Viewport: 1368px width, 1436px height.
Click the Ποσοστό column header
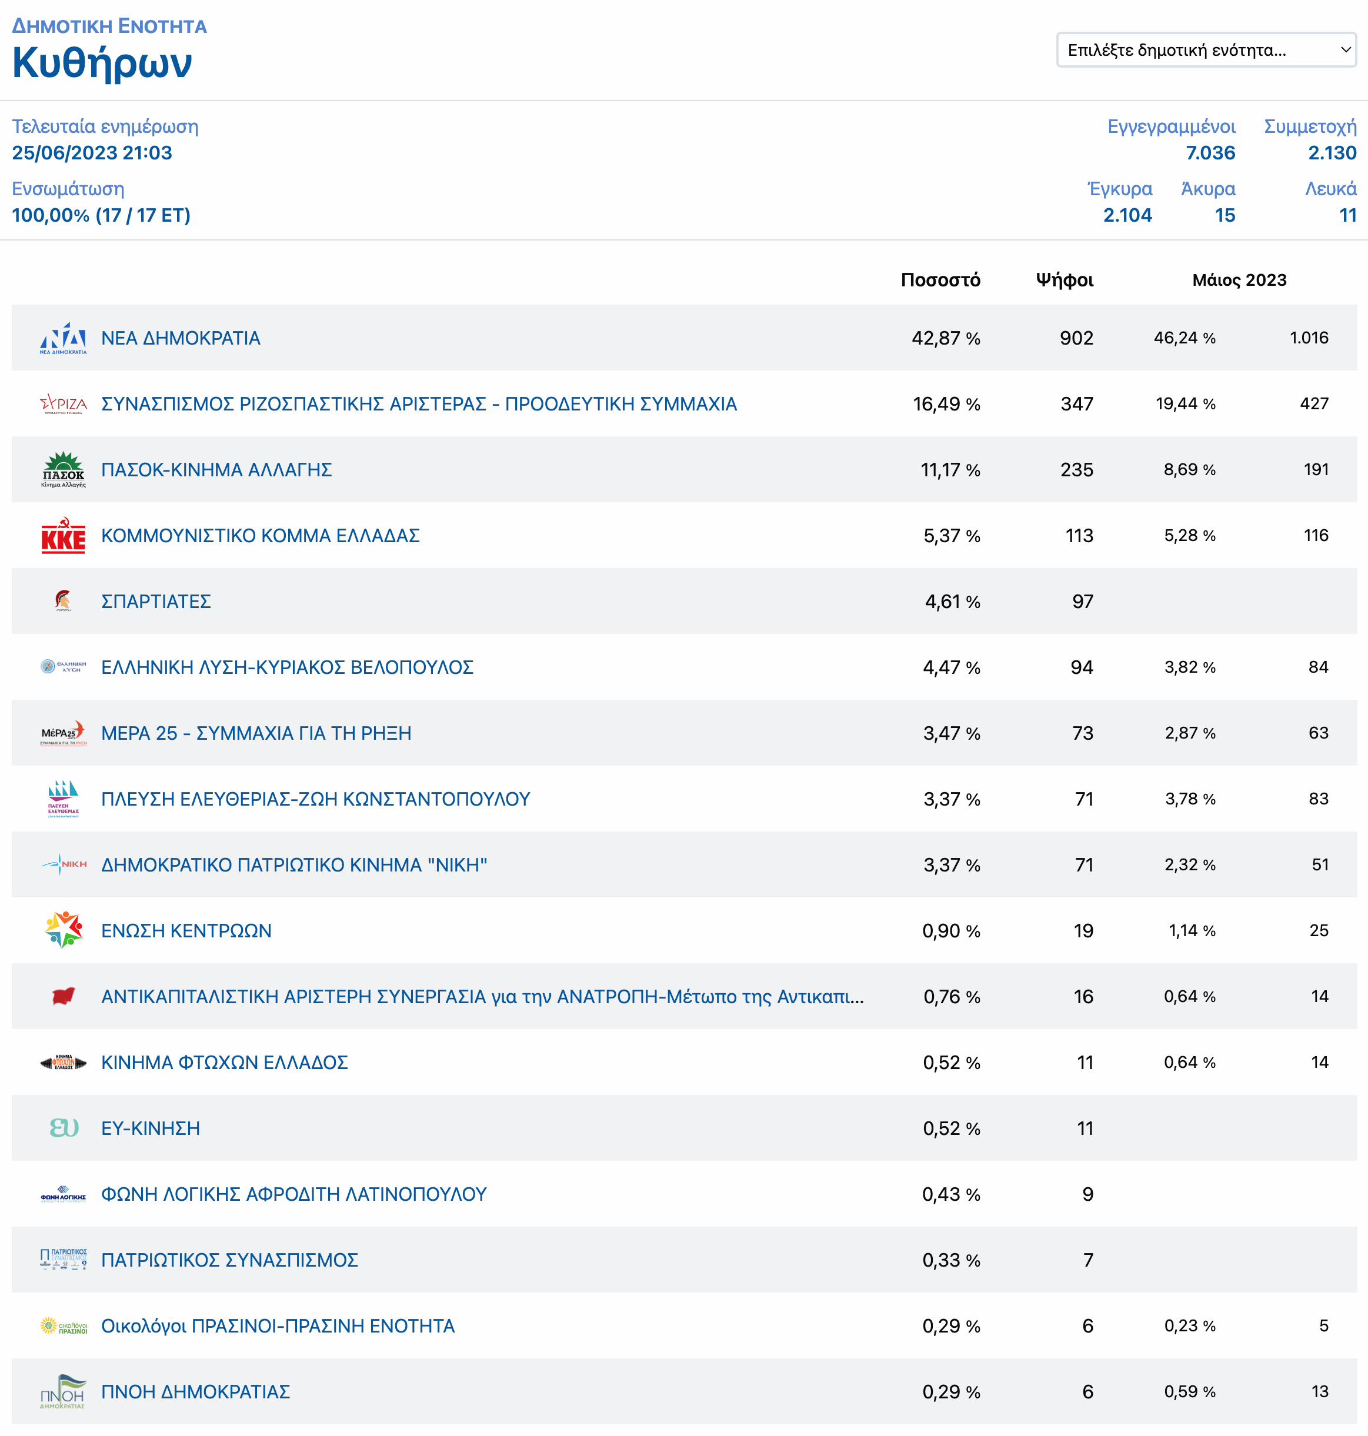pyautogui.click(x=940, y=280)
